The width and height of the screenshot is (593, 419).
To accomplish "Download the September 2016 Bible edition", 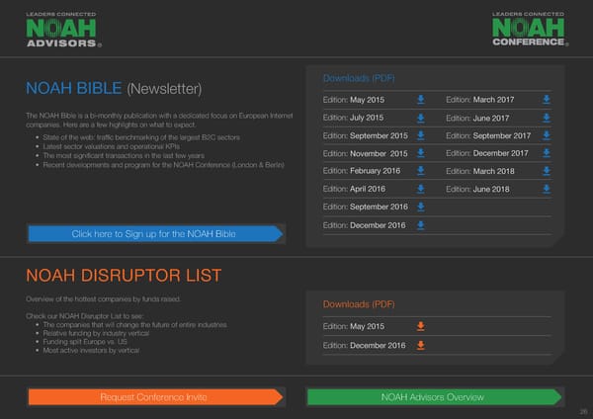I will pyautogui.click(x=421, y=207).
